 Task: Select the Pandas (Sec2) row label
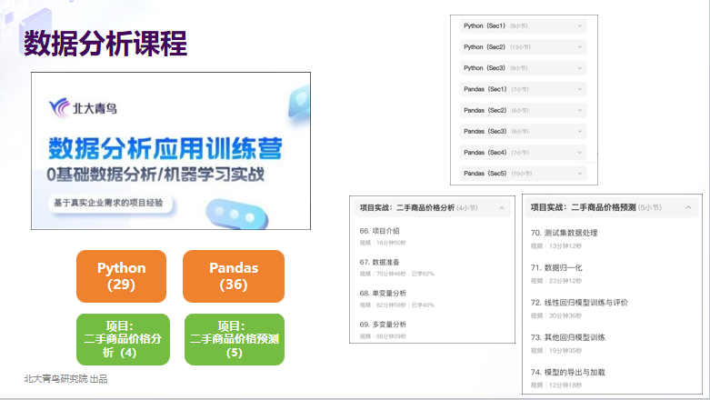pos(485,111)
